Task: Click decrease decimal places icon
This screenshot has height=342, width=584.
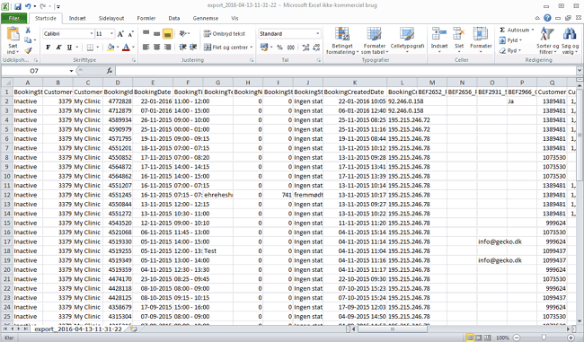Action: pos(316,48)
